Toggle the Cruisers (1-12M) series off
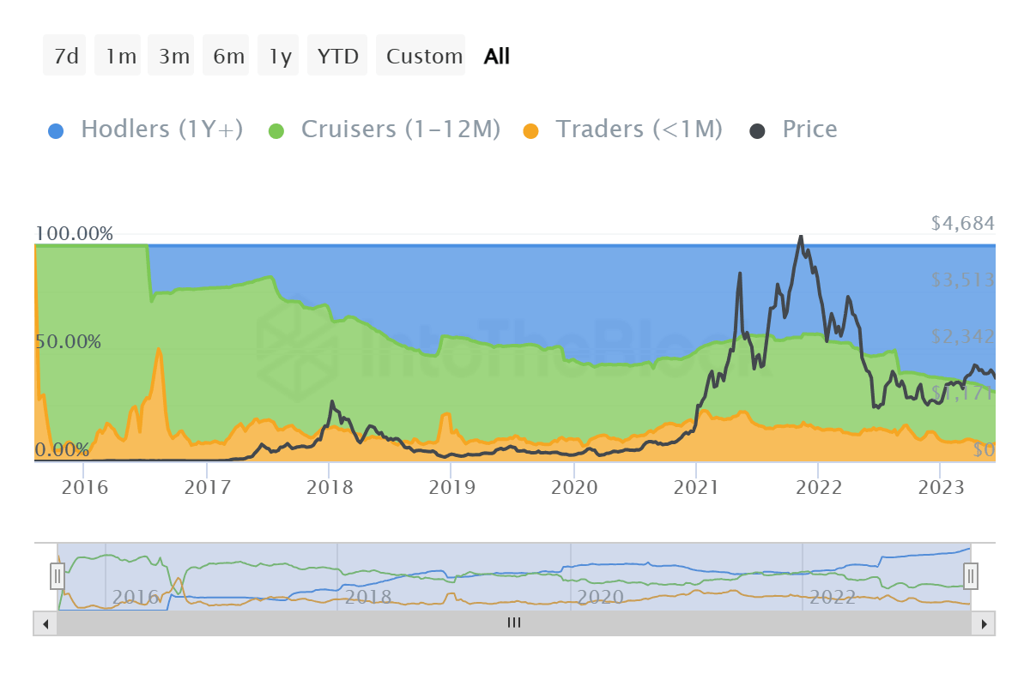The width and height of the screenshot is (1030, 686). point(400,129)
